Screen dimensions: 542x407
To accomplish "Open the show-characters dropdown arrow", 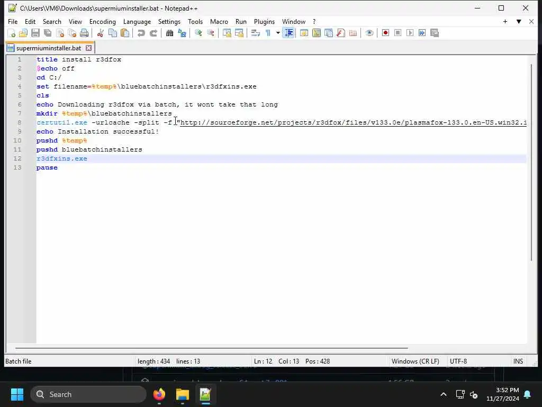I will click(278, 33).
